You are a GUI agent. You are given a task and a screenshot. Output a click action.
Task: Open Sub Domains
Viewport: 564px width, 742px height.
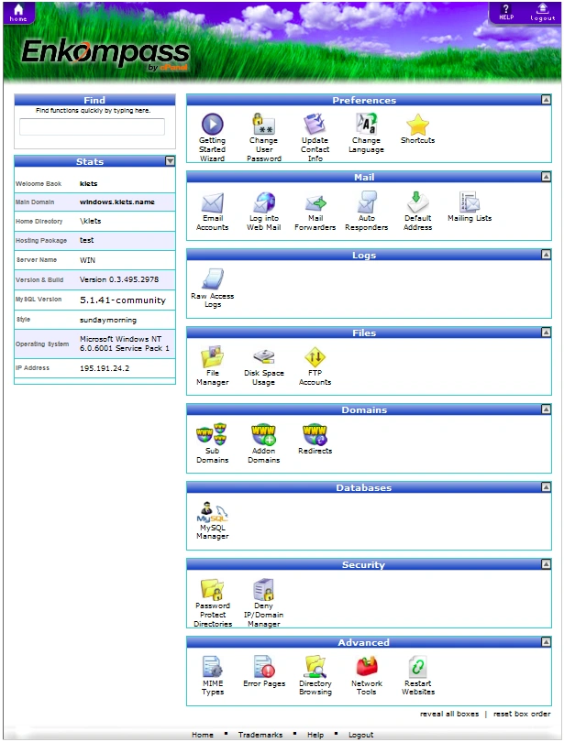(212, 443)
